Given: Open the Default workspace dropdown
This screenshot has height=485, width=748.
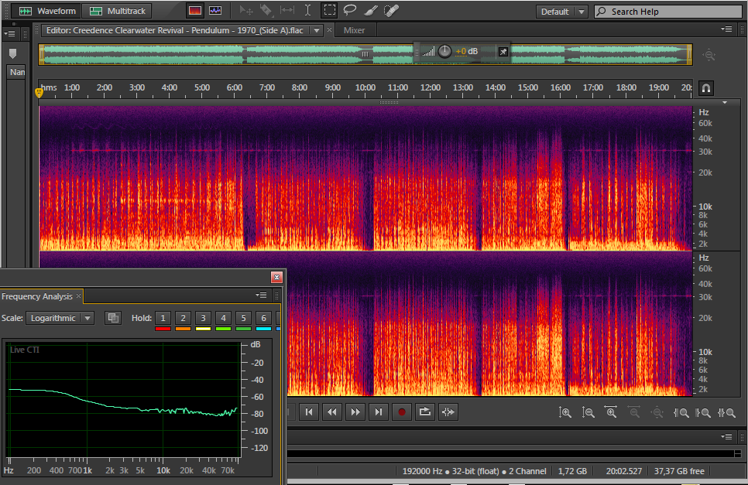Looking at the screenshot, I should 561,12.
